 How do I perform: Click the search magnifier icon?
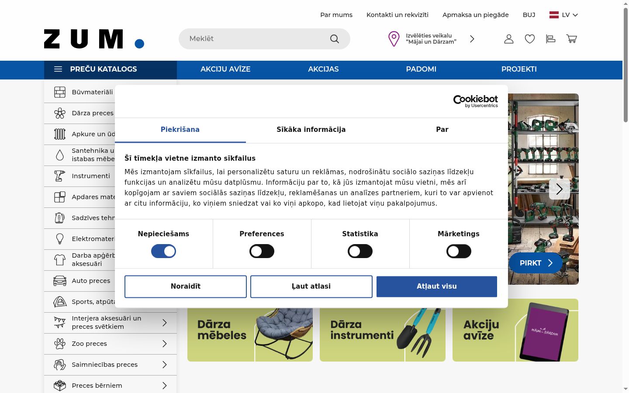coord(335,39)
